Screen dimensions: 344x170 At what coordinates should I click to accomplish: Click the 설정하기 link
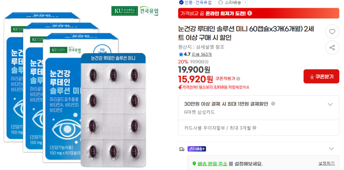pos(326,163)
